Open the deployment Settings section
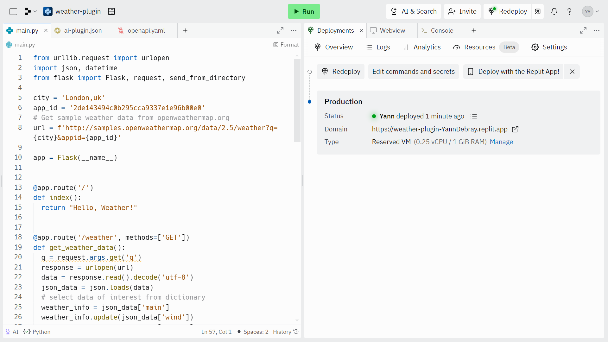The height and width of the screenshot is (342, 608). coord(549,47)
